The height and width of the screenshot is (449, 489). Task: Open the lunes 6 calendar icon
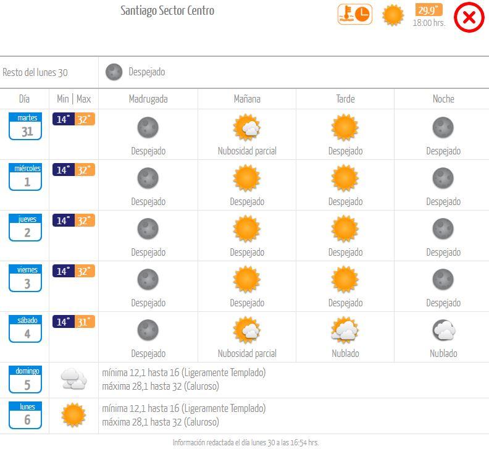tap(25, 415)
